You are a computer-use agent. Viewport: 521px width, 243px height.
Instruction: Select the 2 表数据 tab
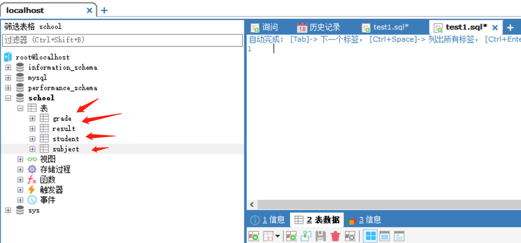(317, 220)
